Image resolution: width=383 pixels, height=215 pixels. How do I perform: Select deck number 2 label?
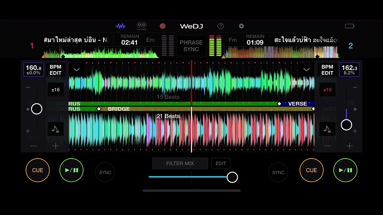pos(351,46)
